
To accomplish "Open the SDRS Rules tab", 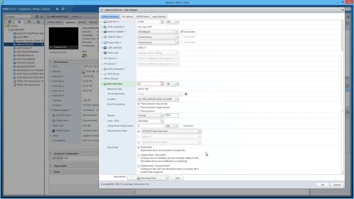I will tap(143, 17).
